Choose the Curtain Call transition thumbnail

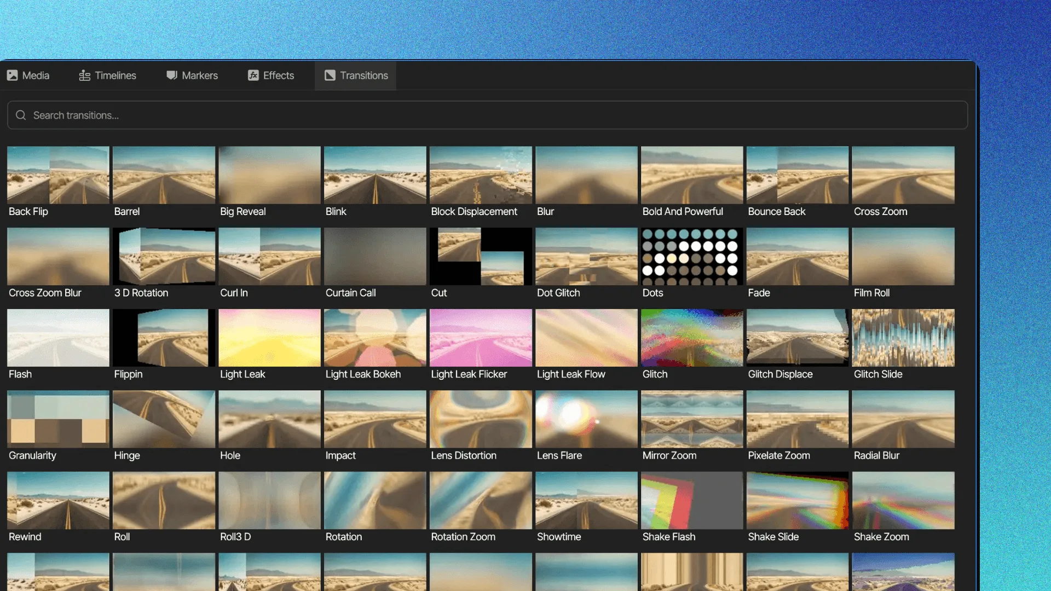point(375,256)
